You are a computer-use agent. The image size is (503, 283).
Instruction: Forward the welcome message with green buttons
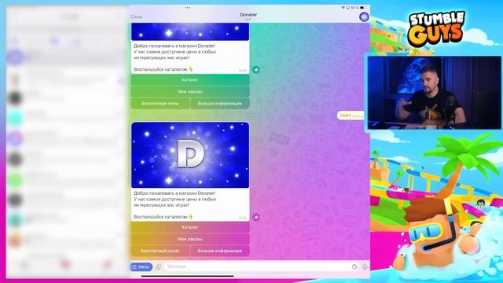(x=255, y=70)
